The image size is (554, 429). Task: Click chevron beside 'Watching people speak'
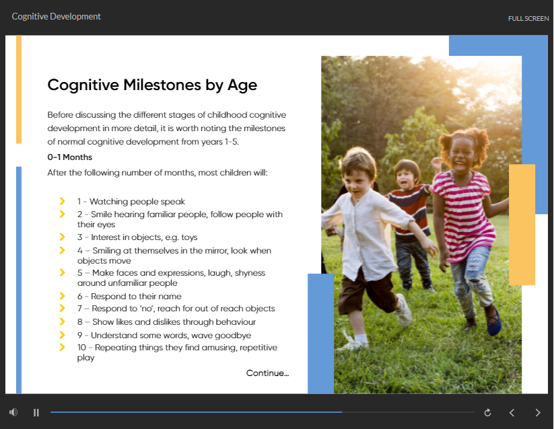tap(63, 201)
